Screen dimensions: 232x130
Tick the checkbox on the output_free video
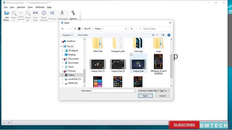(131, 55)
